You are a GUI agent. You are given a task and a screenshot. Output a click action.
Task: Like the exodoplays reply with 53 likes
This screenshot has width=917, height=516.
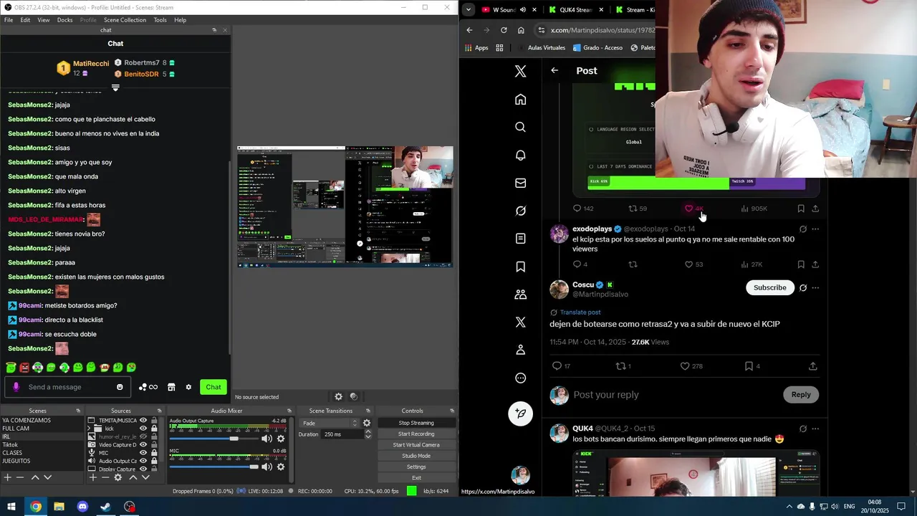click(689, 264)
